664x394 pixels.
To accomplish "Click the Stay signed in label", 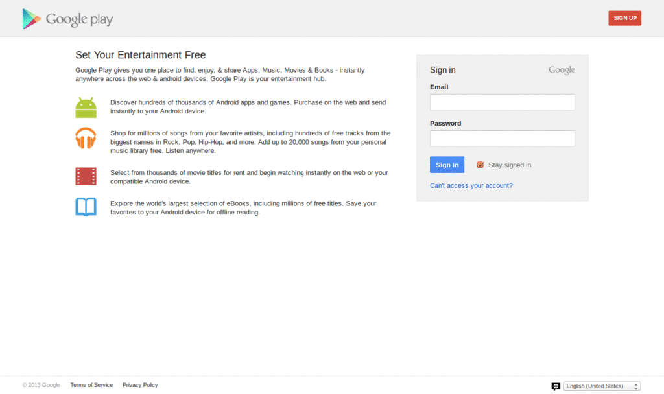I will click(x=510, y=165).
